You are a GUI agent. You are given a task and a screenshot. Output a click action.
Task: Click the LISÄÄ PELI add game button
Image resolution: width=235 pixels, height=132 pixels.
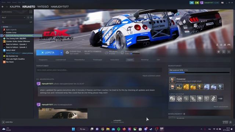pyautogui.click(x=7, y=122)
